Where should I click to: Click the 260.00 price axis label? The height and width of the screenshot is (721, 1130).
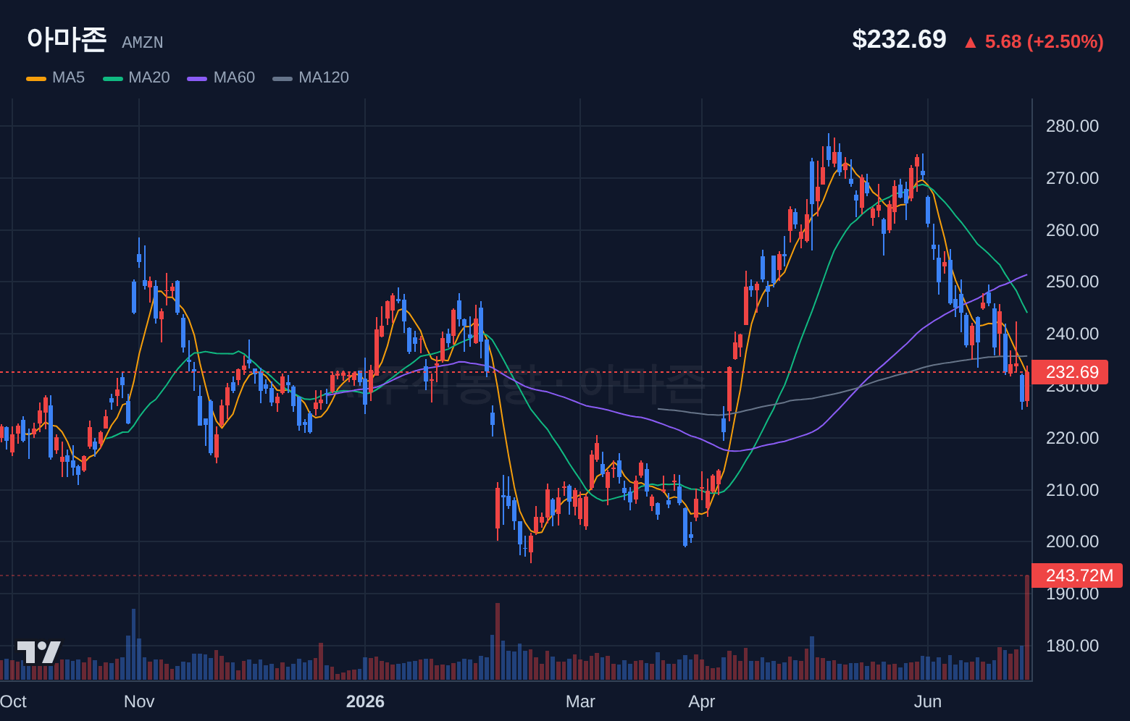pyautogui.click(x=1072, y=230)
